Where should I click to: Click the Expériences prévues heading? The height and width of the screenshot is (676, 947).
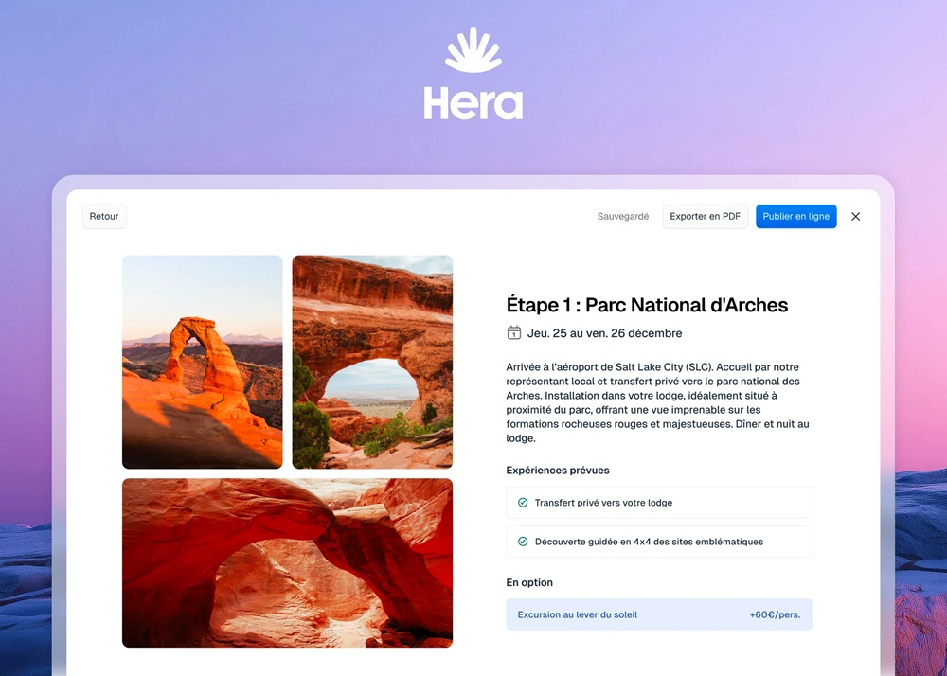tap(558, 471)
